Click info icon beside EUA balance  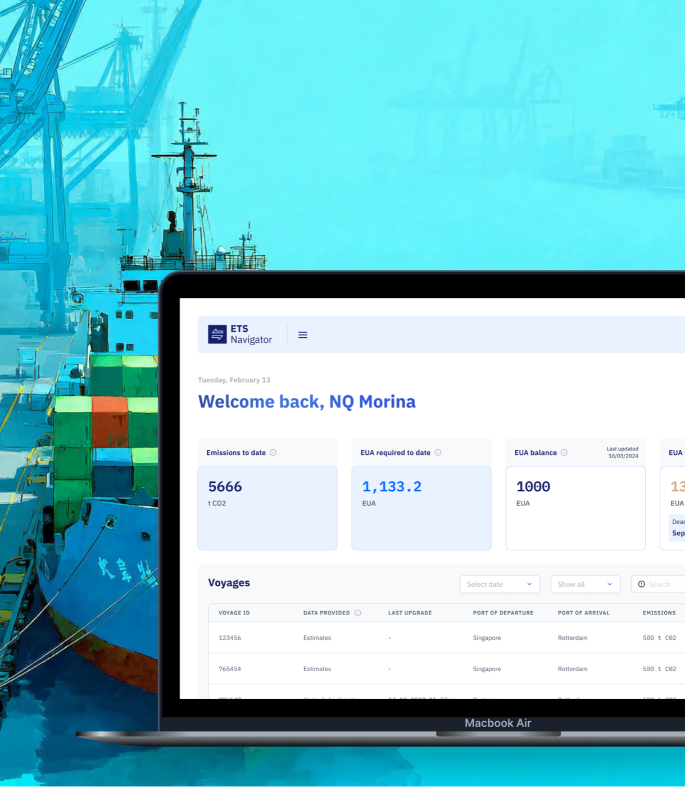click(x=564, y=453)
